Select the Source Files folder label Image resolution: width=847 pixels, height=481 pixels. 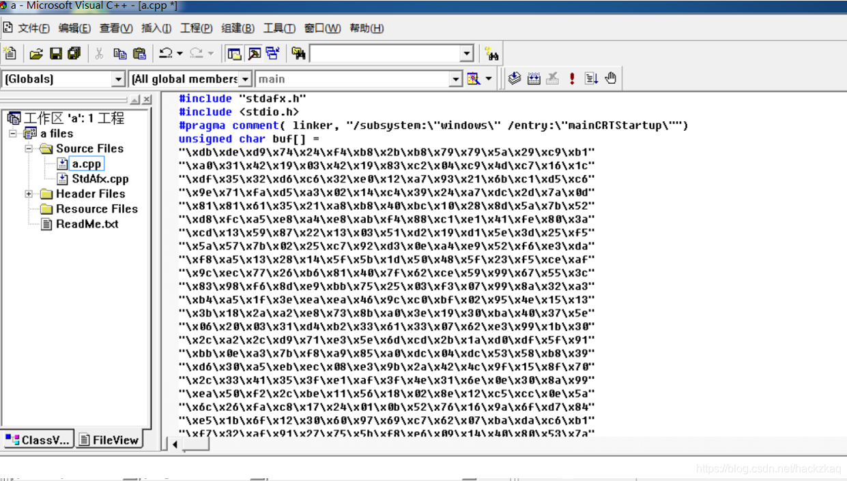click(89, 149)
